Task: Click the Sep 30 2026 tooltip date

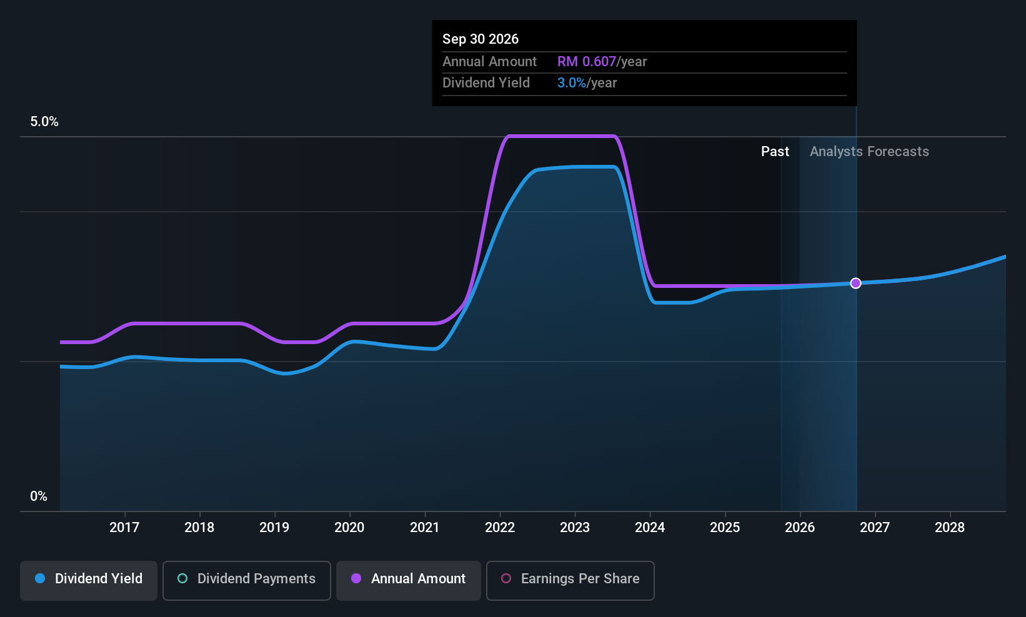Action: click(481, 39)
